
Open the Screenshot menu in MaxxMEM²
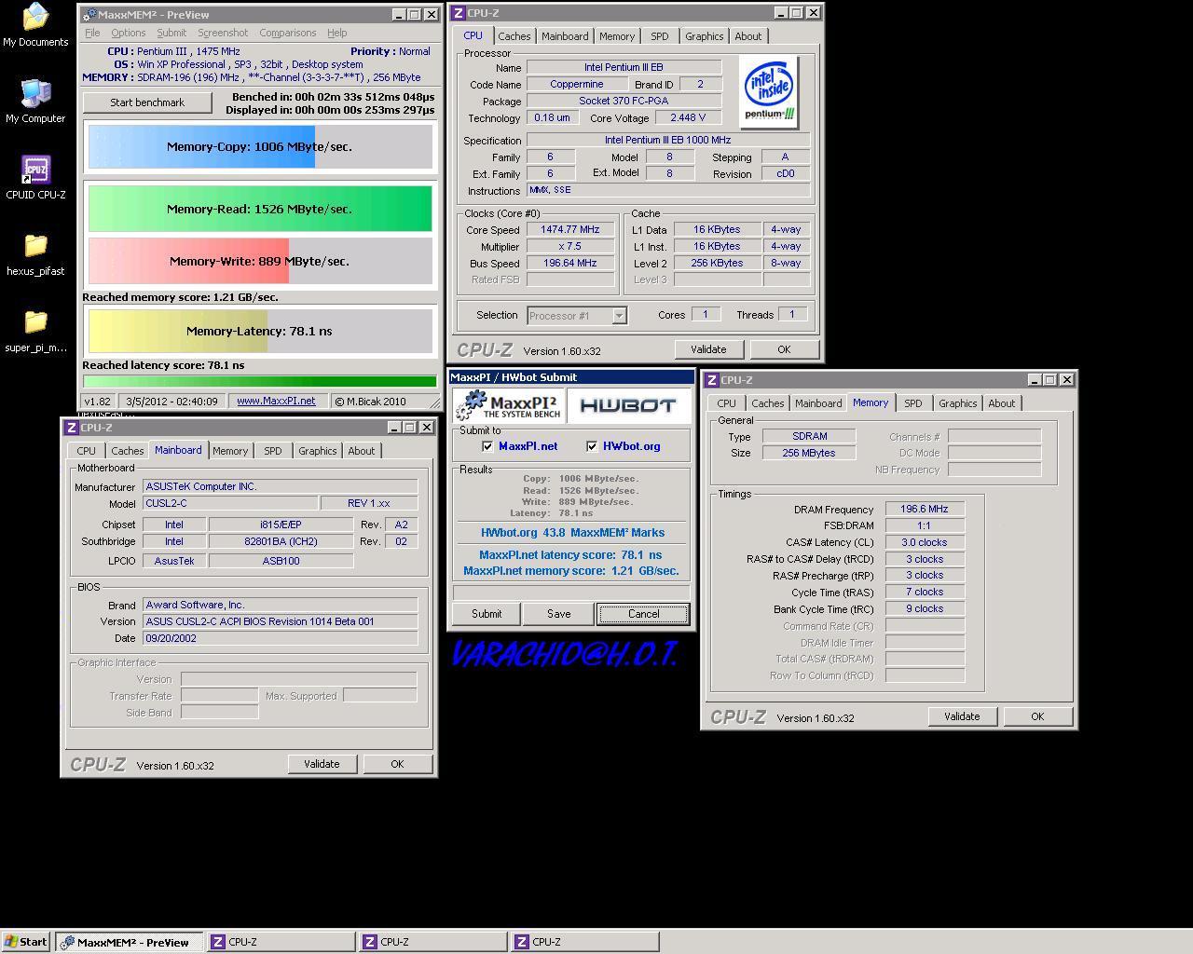coord(223,33)
